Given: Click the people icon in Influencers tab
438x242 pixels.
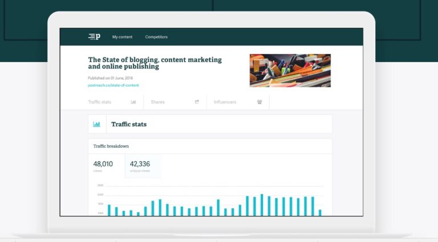Looking at the screenshot, I should coord(259,102).
